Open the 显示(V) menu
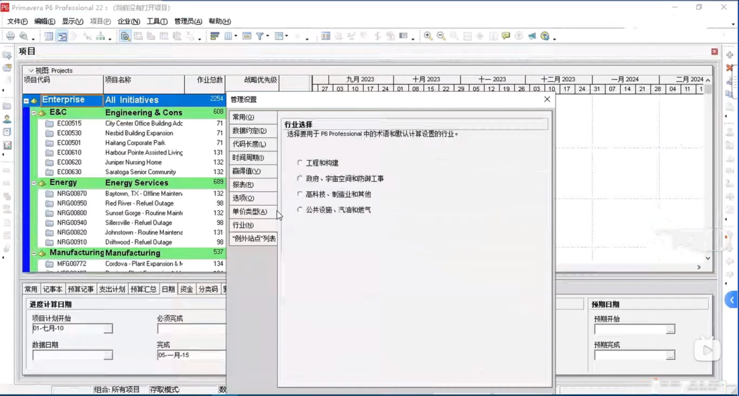Image resolution: width=739 pixels, height=396 pixels. [73, 21]
